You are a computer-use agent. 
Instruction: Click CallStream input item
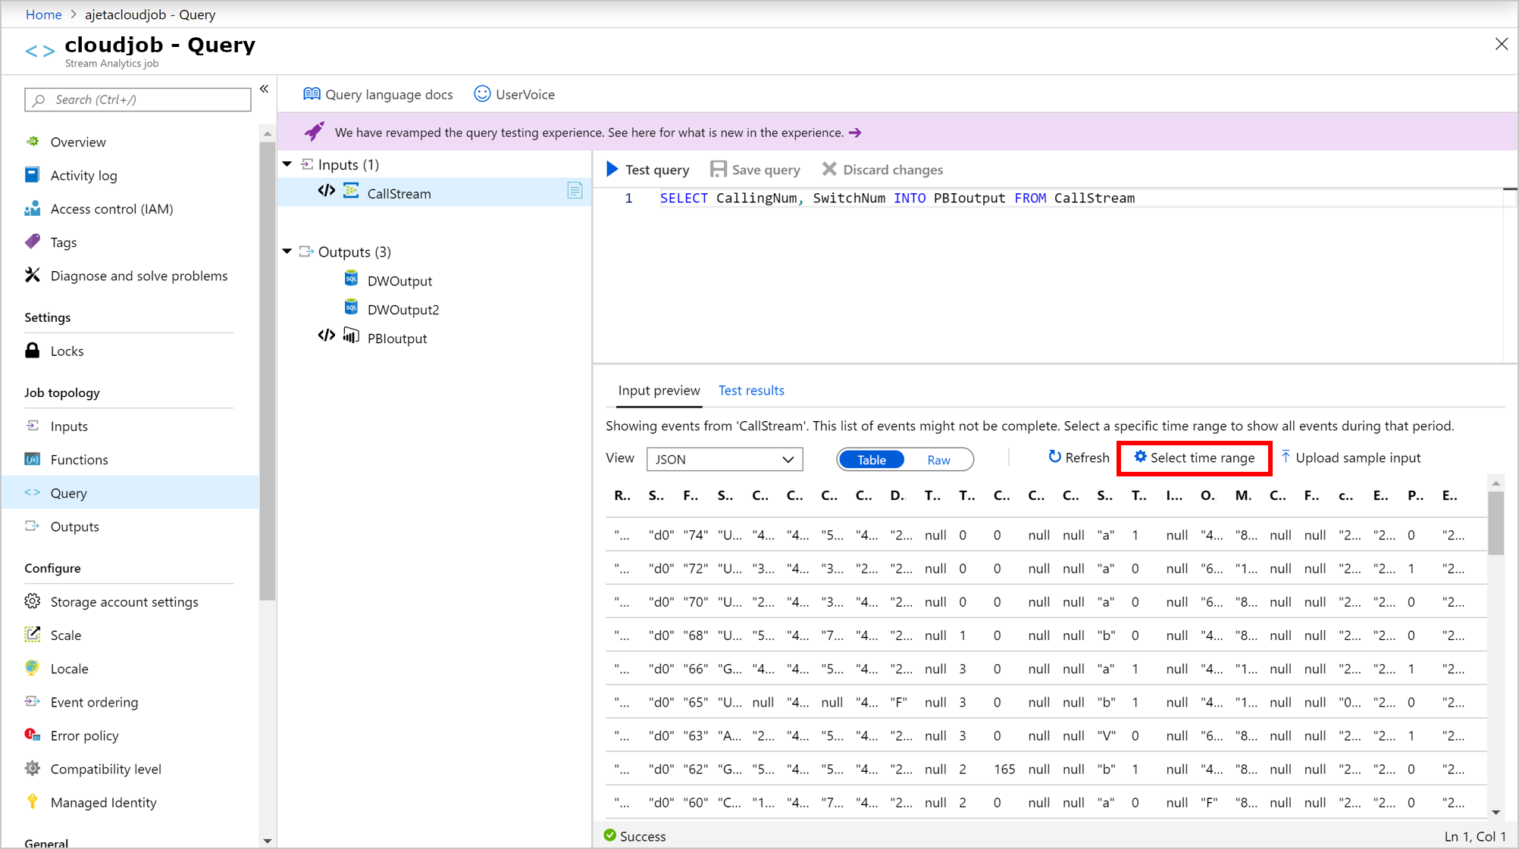coord(399,193)
